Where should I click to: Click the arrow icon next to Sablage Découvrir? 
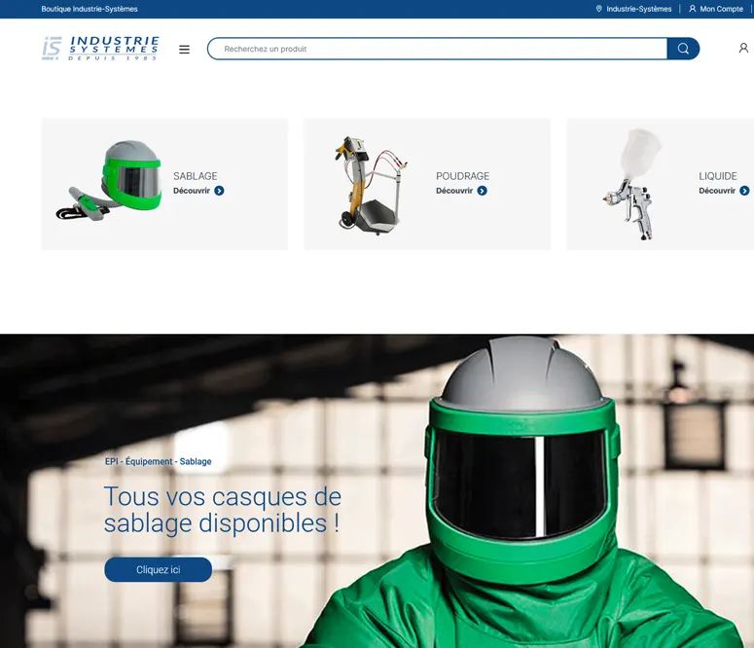click(219, 191)
